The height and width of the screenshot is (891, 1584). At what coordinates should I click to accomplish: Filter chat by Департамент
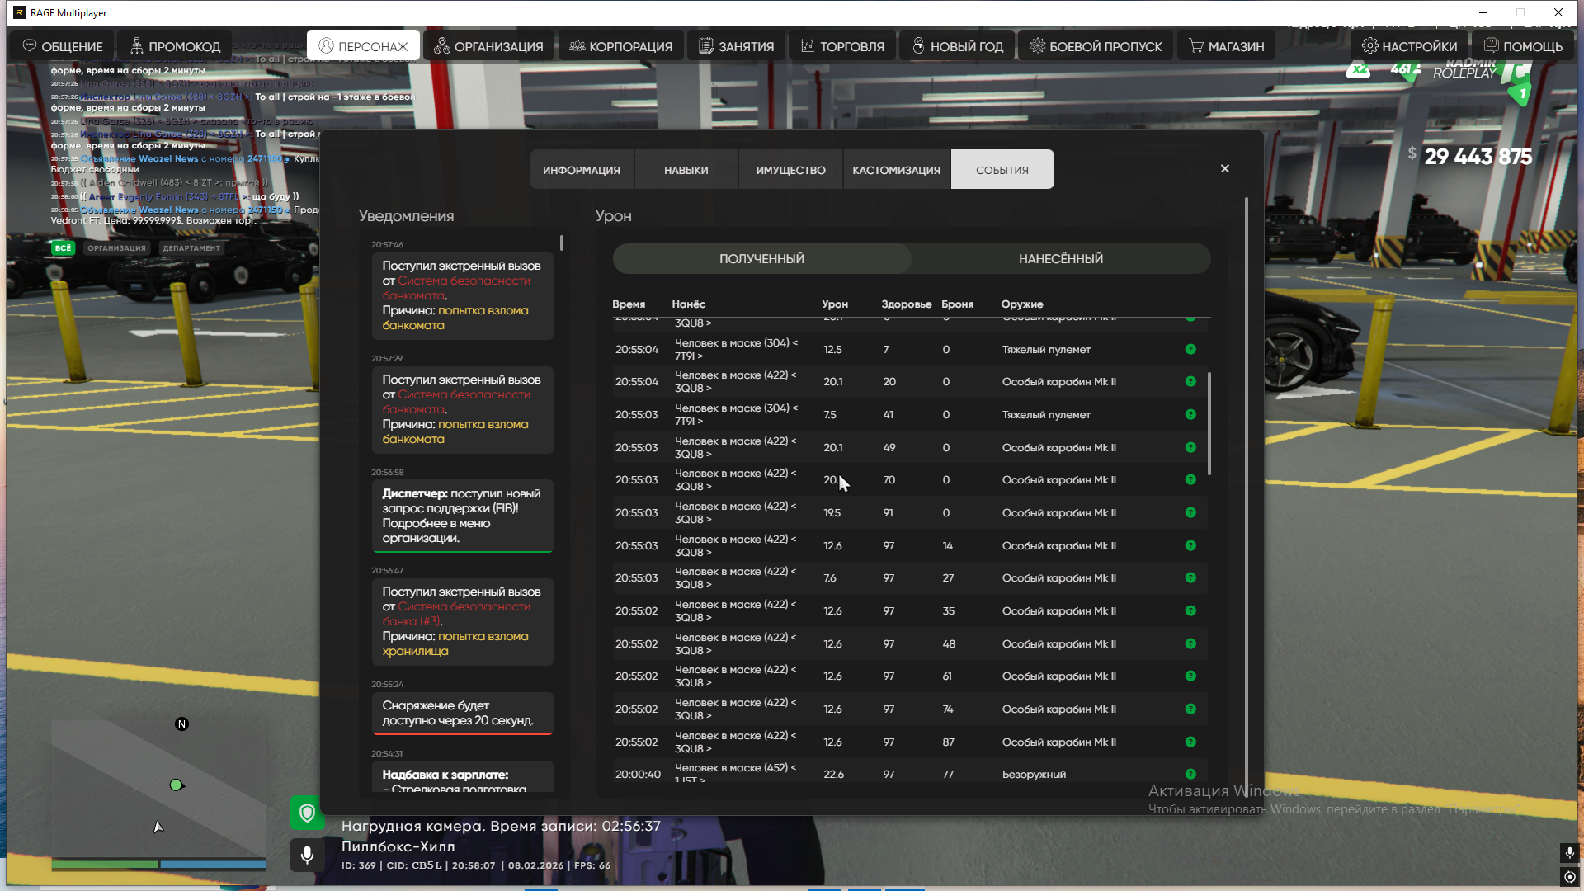[191, 247]
